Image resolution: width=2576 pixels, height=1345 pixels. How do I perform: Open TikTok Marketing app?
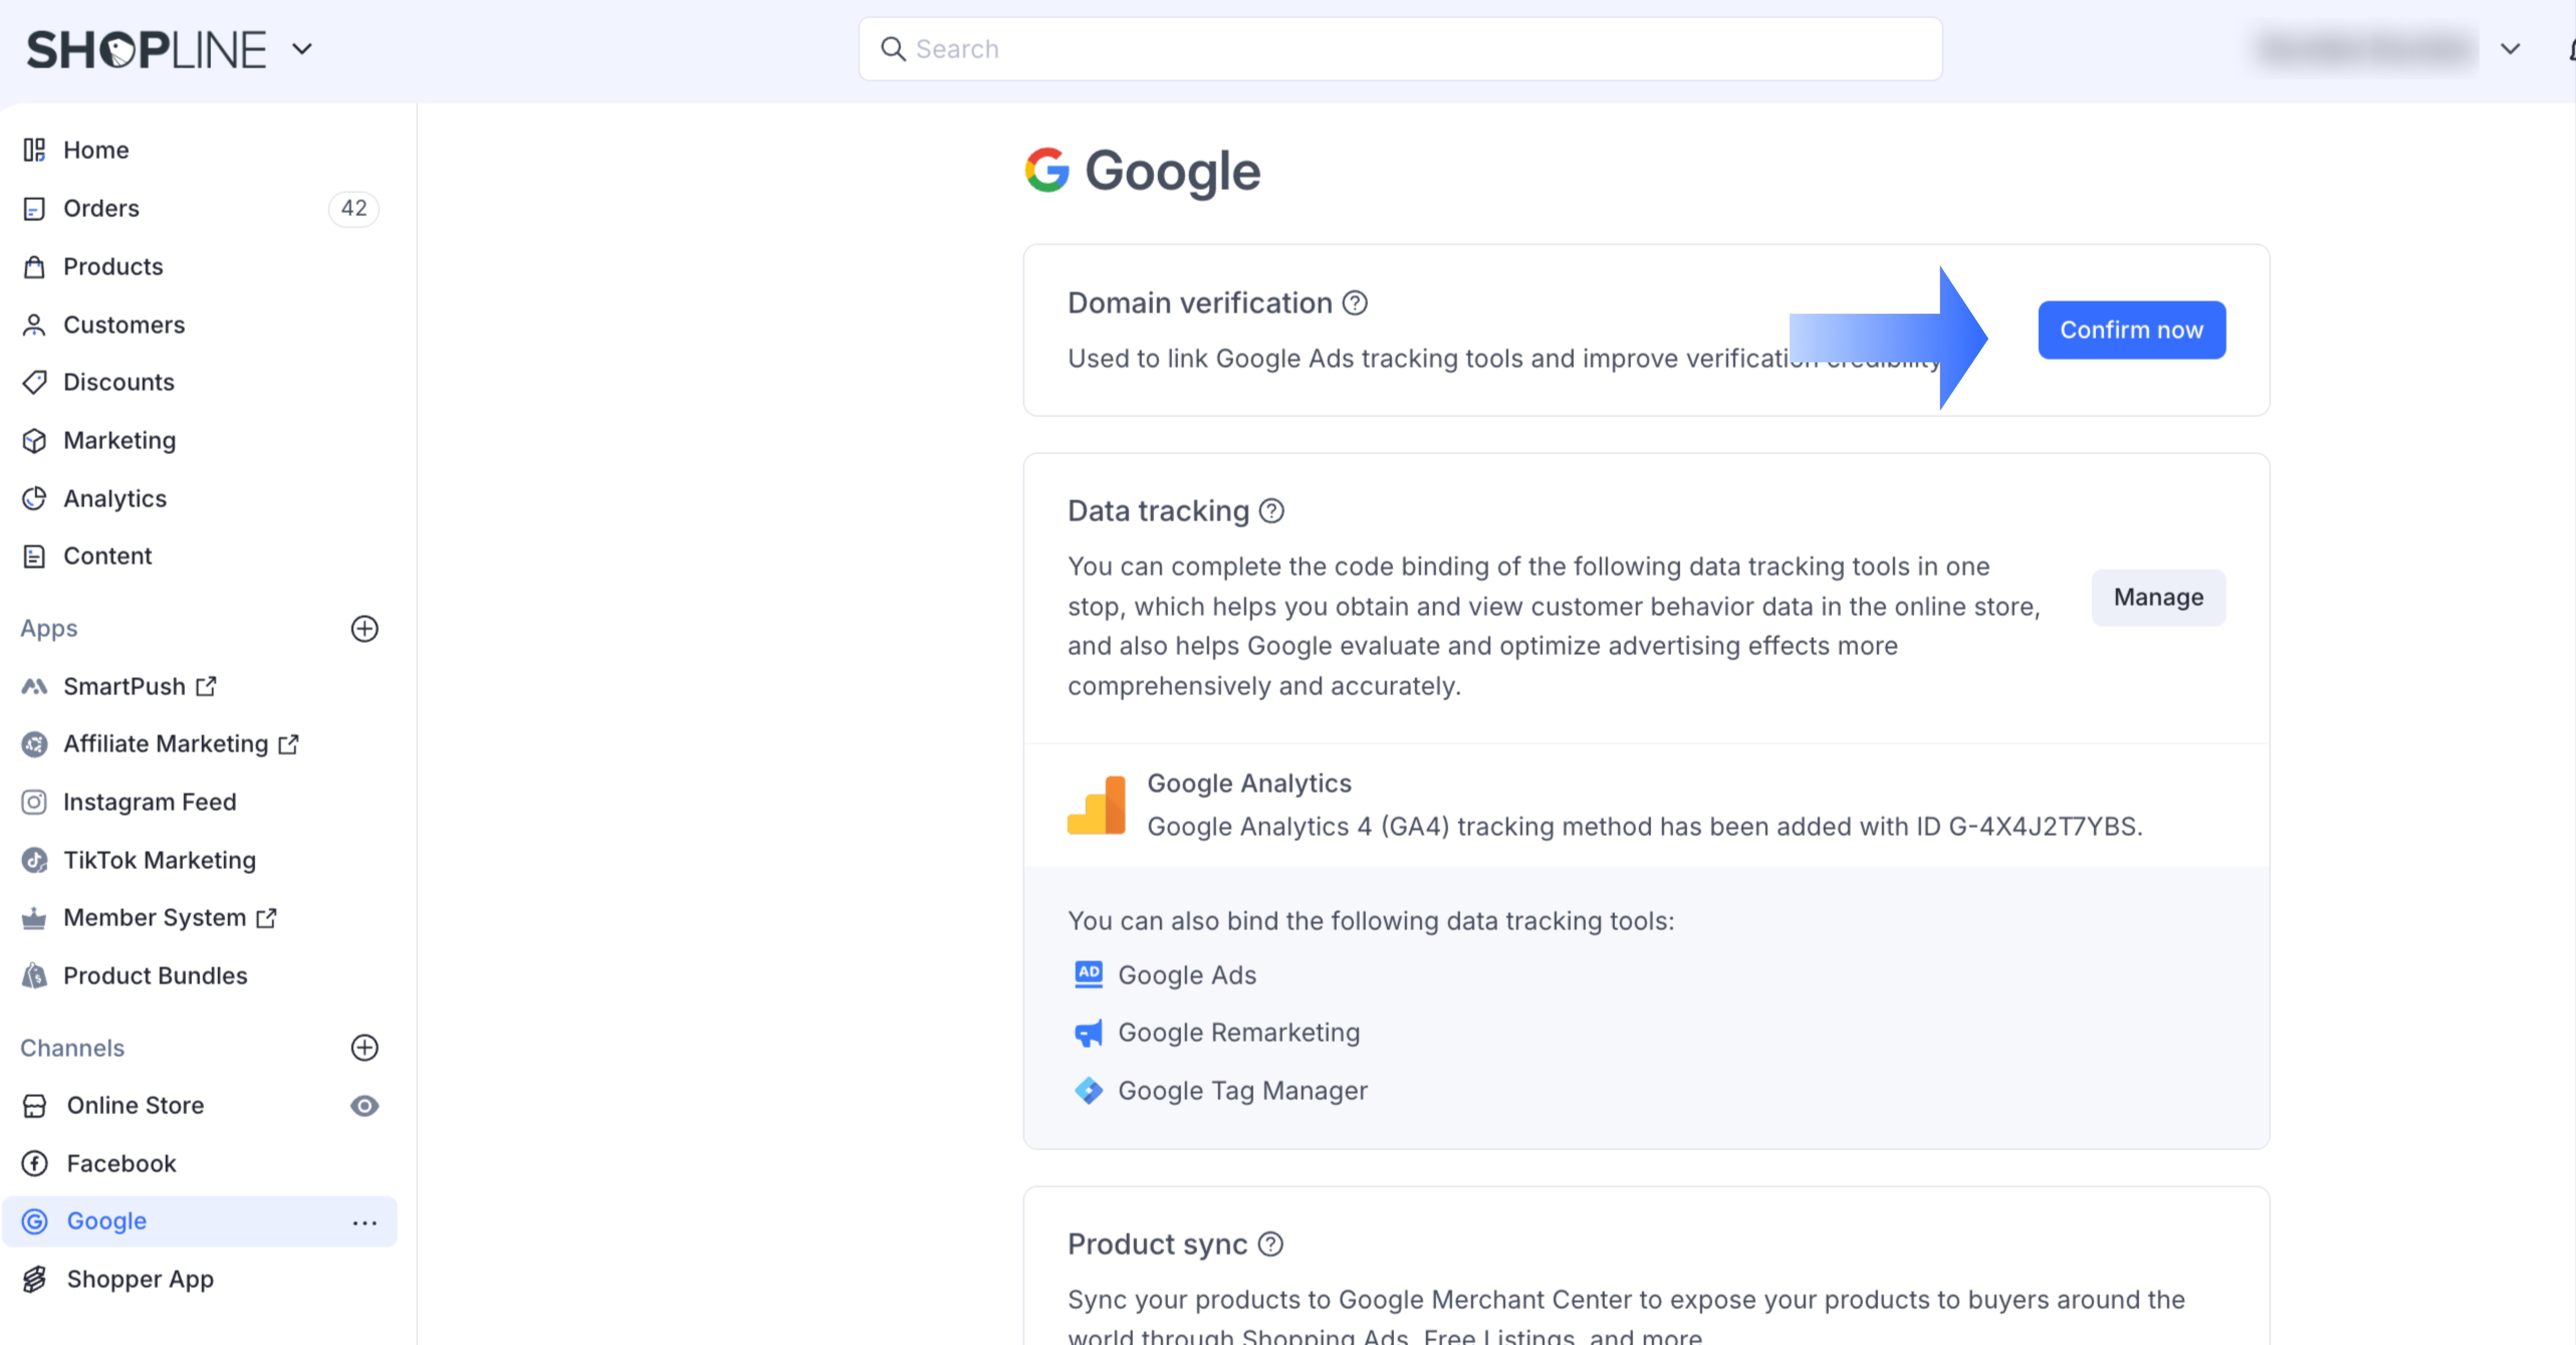point(159,860)
